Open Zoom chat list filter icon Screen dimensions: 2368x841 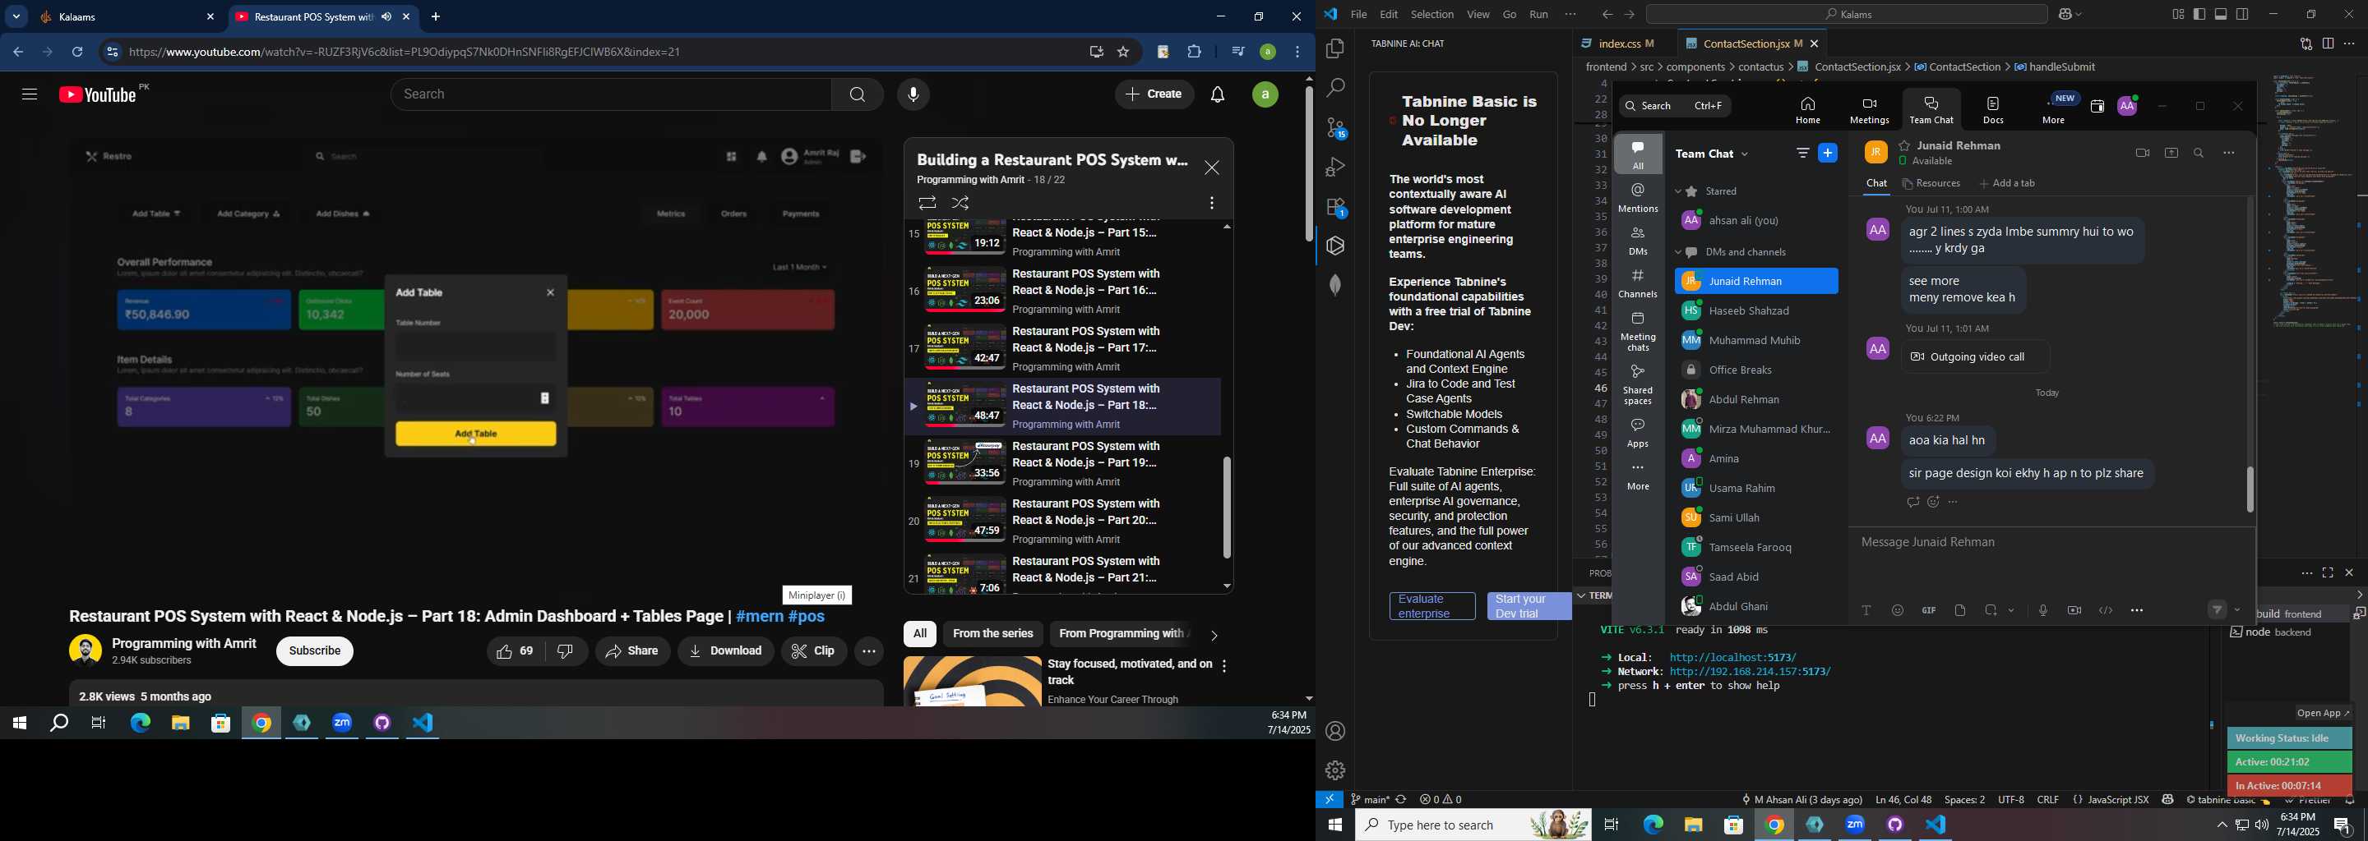[x=1801, y=154]
